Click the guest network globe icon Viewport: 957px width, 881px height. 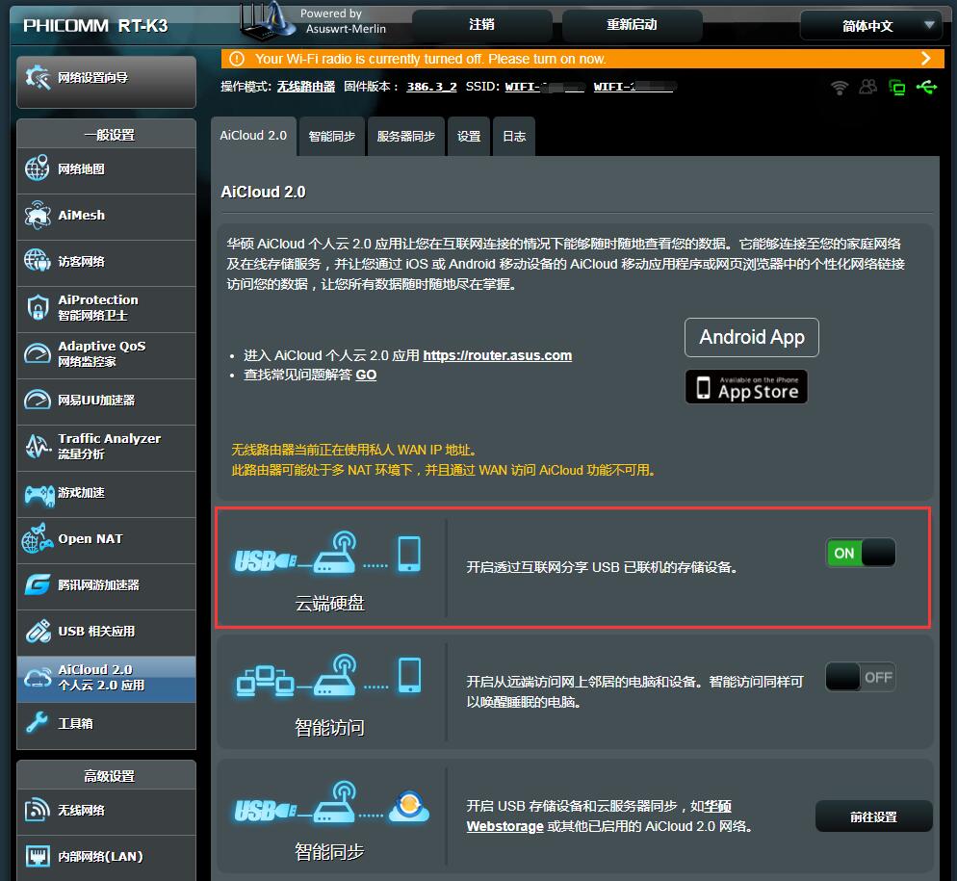coord(38,261)
